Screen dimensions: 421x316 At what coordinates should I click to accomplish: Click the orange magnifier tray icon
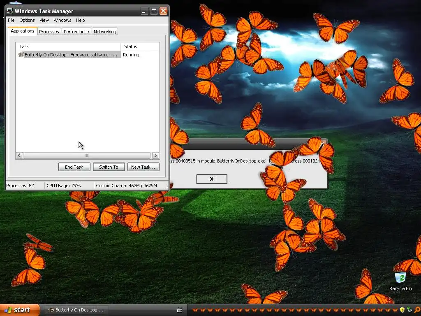417,310
